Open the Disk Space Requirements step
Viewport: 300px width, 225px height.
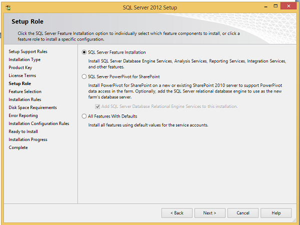tap(32, 107)
